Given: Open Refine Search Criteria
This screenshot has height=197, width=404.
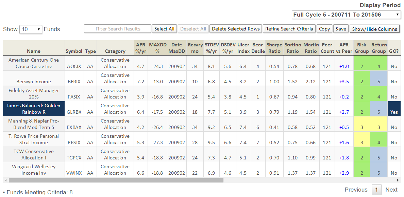Looking at the screenshot, I should click(289, 29).
